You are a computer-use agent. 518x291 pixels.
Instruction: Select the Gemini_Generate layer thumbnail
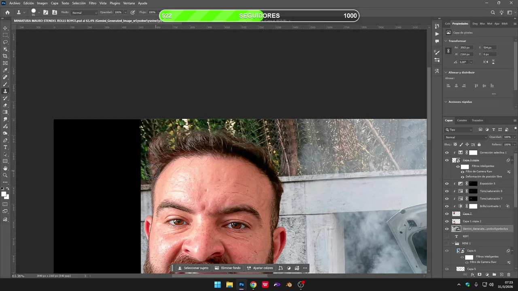[x=456, y=229]
